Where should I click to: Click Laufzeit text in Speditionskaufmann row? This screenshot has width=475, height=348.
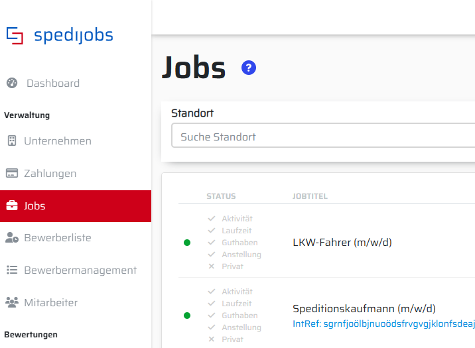237,304
